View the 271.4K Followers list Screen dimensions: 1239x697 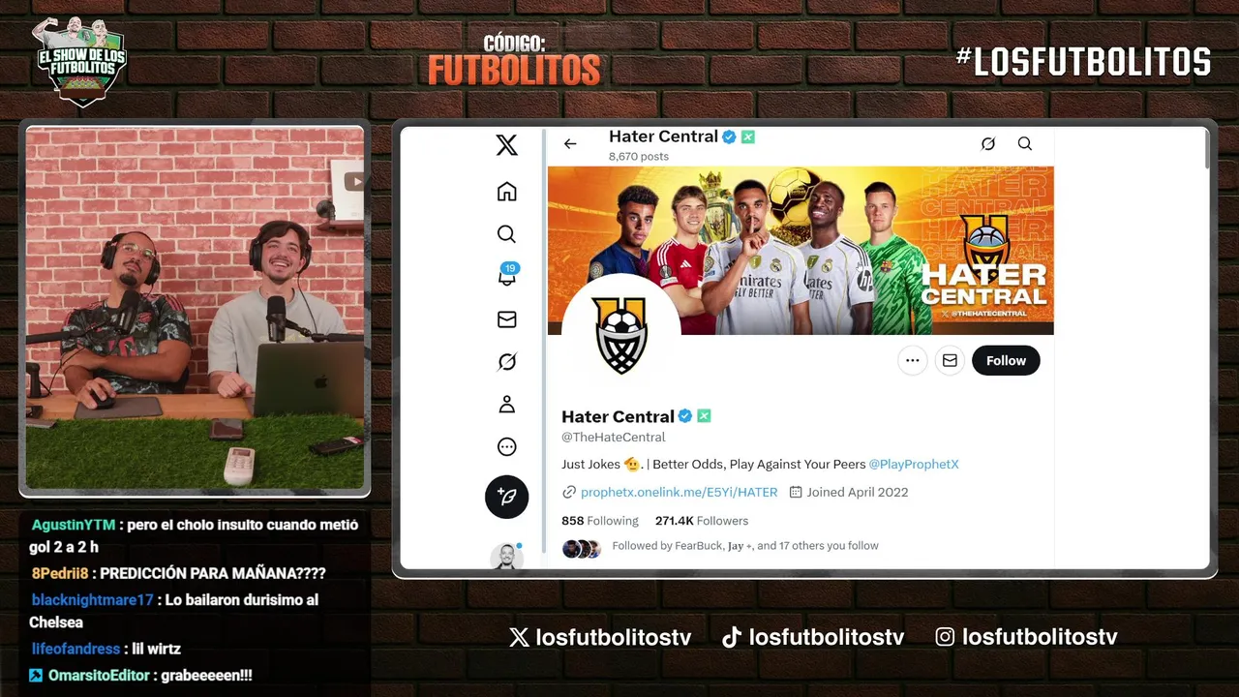tap(702, 521)
